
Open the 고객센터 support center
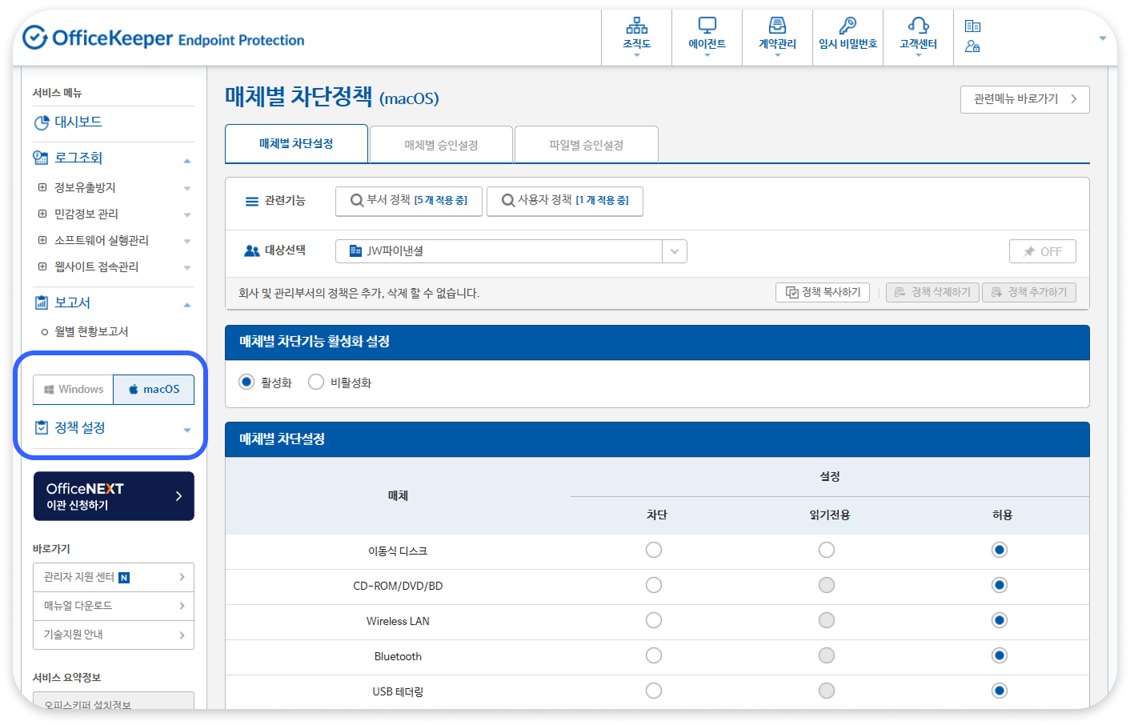tap(917, 36)
